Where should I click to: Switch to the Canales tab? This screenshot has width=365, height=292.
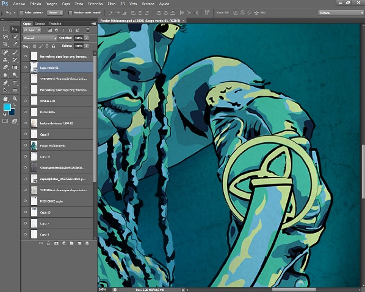[40, 24]
